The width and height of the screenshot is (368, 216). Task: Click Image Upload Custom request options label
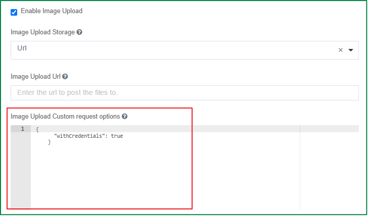click(65, 117)
